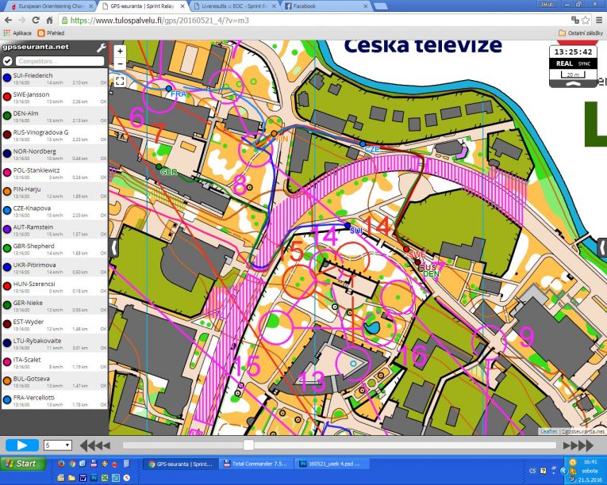Select GER-Nieke in competitor list
The image size is (607, 485).
54,305
